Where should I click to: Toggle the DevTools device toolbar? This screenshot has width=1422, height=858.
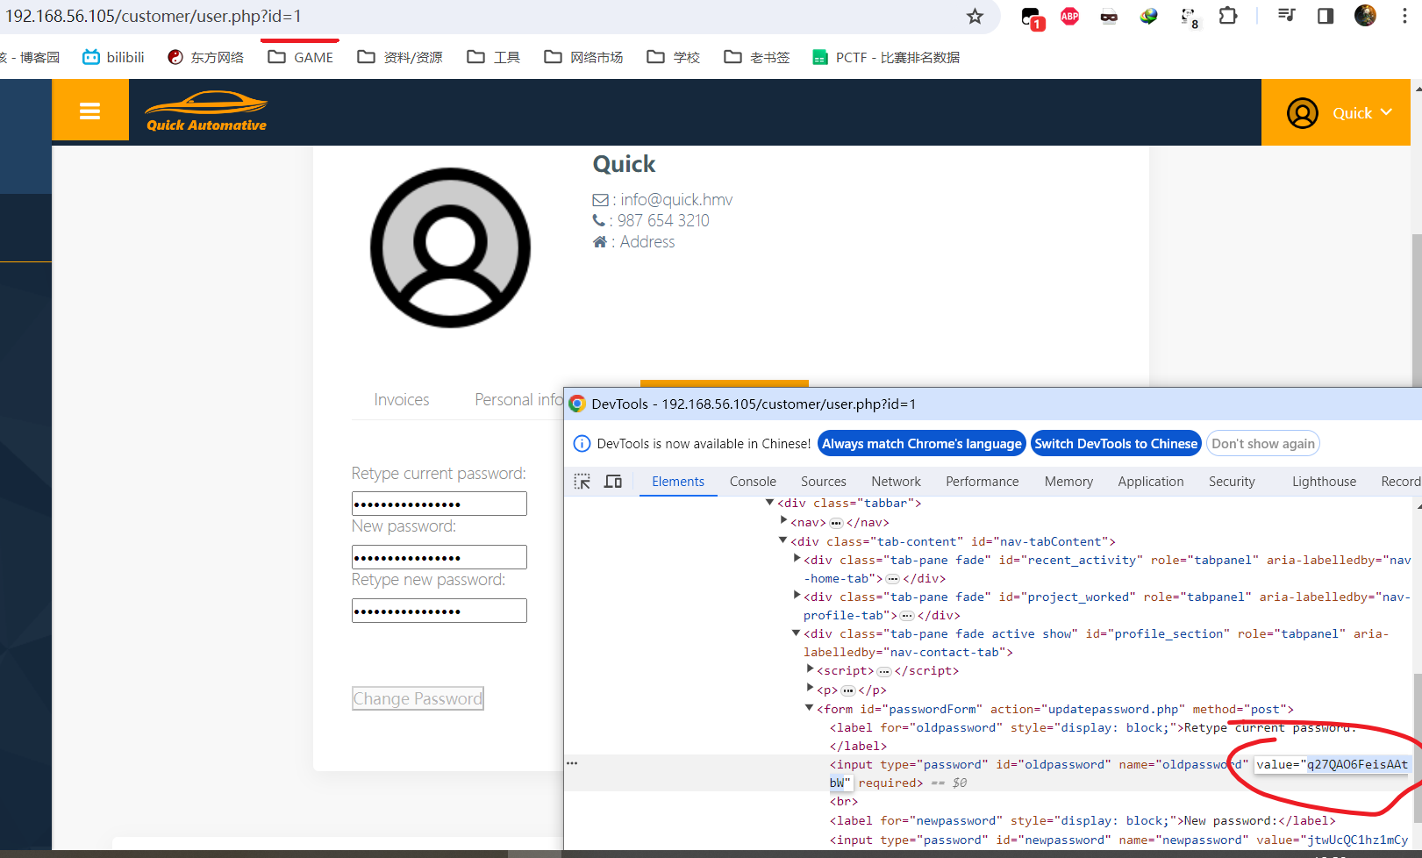tap(613, 481)
